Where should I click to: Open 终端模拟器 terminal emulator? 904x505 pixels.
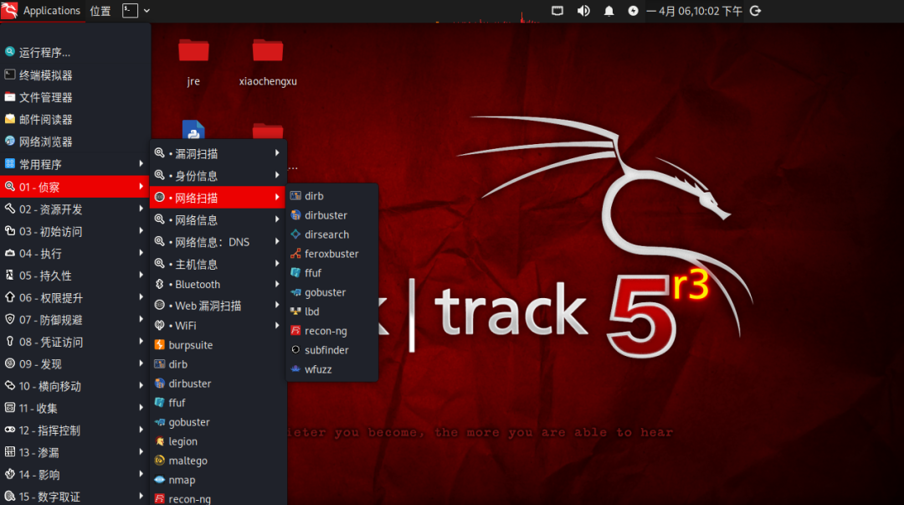(x=75, y=75)
